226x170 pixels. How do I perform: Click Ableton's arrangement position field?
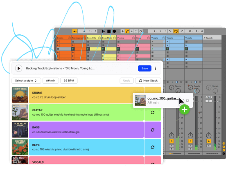coord(88,31)
